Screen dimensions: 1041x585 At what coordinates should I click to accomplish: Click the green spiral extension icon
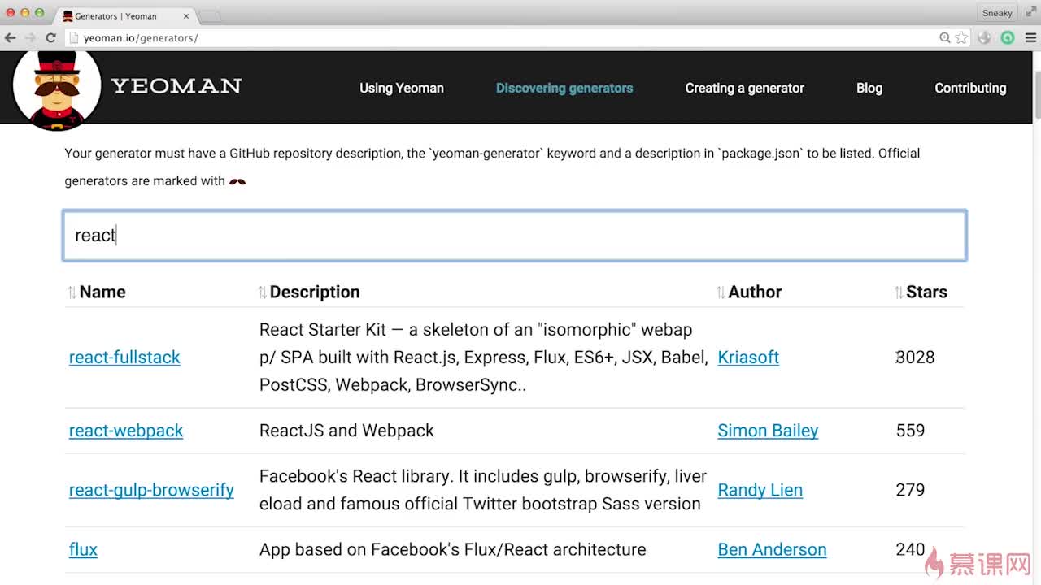1008,38
